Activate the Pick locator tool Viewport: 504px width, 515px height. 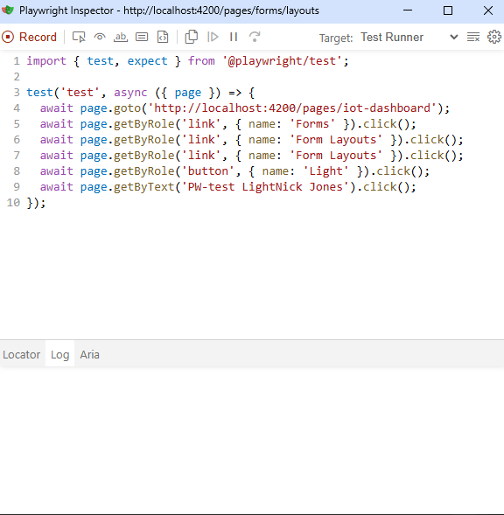coord(79,37)
